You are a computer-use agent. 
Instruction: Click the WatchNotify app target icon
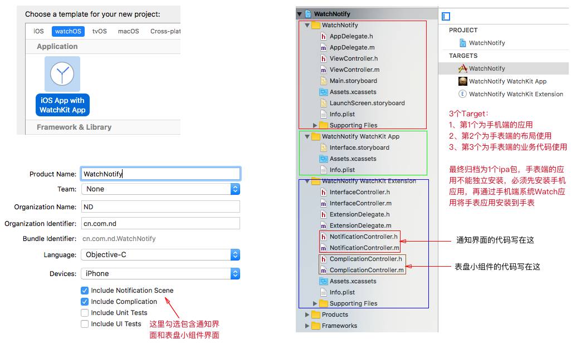click(462, 68)
